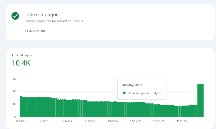Click the 4K y-axis label

point(14,104)
